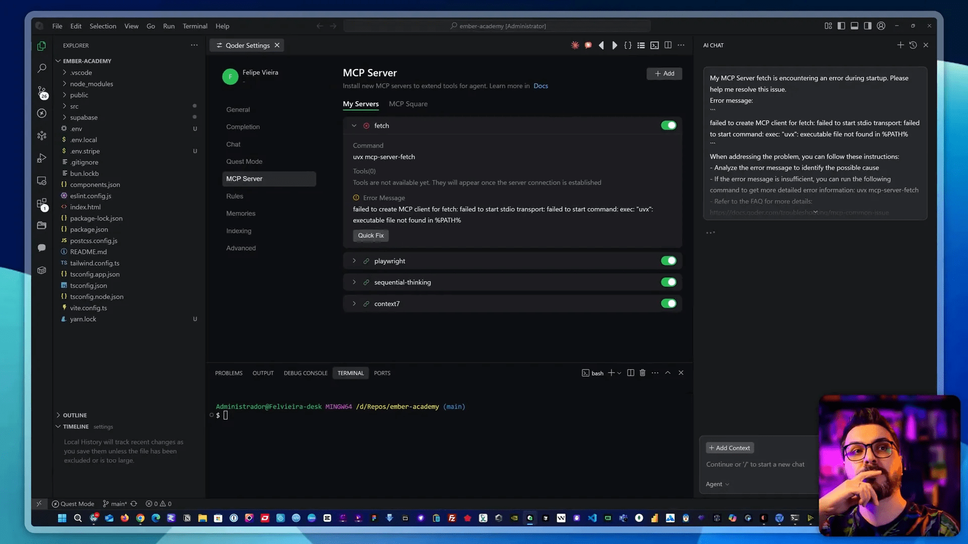Expand the playwright server details
968x544 pixels.
point(354,261)
